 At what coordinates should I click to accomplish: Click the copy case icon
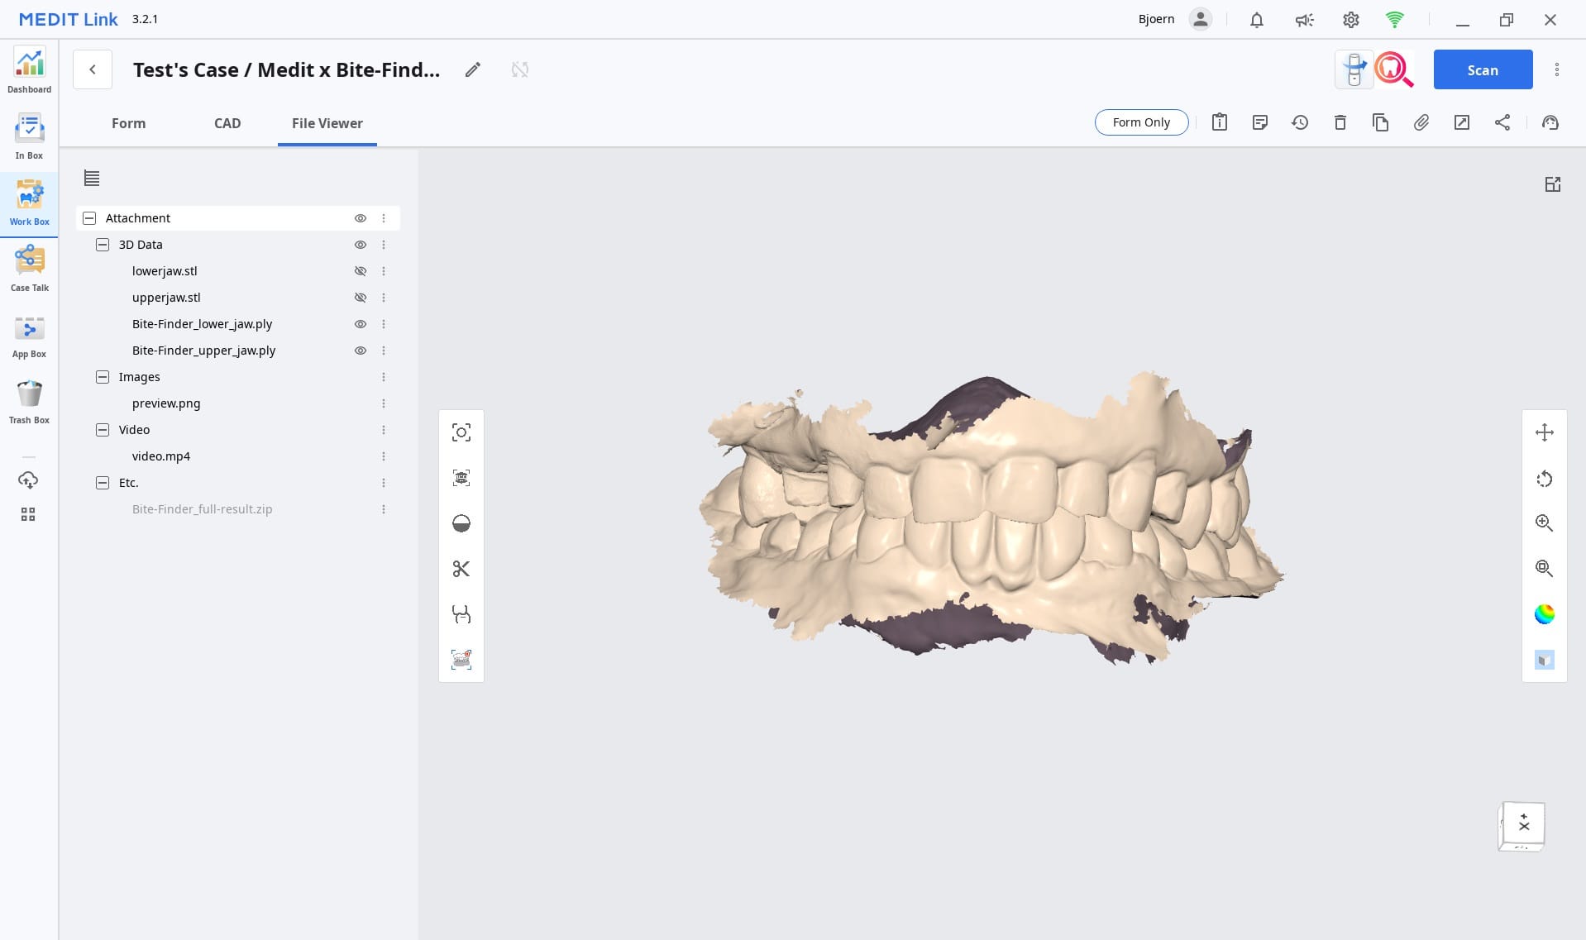coord(1381,122)
